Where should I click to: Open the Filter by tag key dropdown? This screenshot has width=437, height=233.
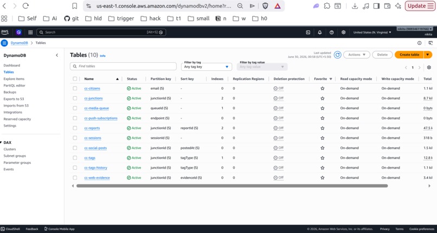(x=206, y=66)
